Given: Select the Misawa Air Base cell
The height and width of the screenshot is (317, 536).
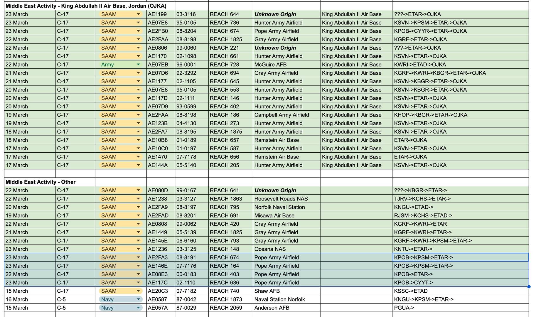Looking at the screenshot, I should 274,215.
